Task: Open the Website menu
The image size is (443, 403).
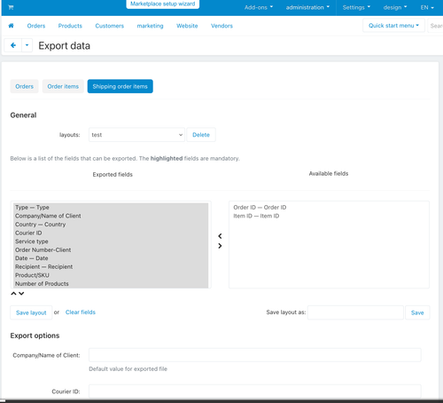Action: coord(187,26)
